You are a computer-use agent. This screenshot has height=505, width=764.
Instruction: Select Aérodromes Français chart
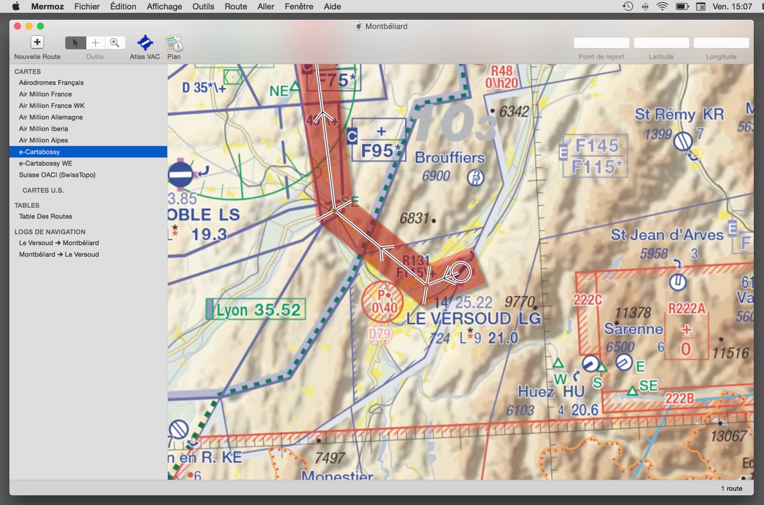coord(88,82)
